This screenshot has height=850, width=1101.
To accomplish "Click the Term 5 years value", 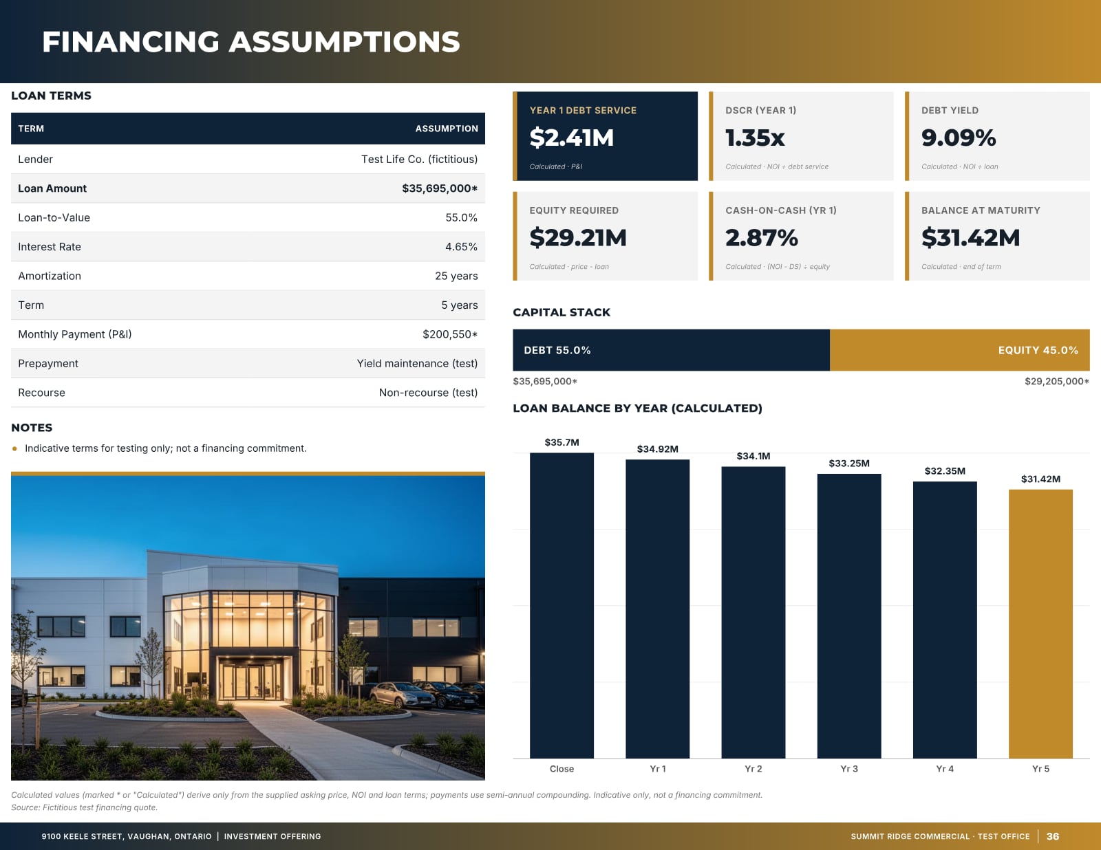I will point(460,305).
